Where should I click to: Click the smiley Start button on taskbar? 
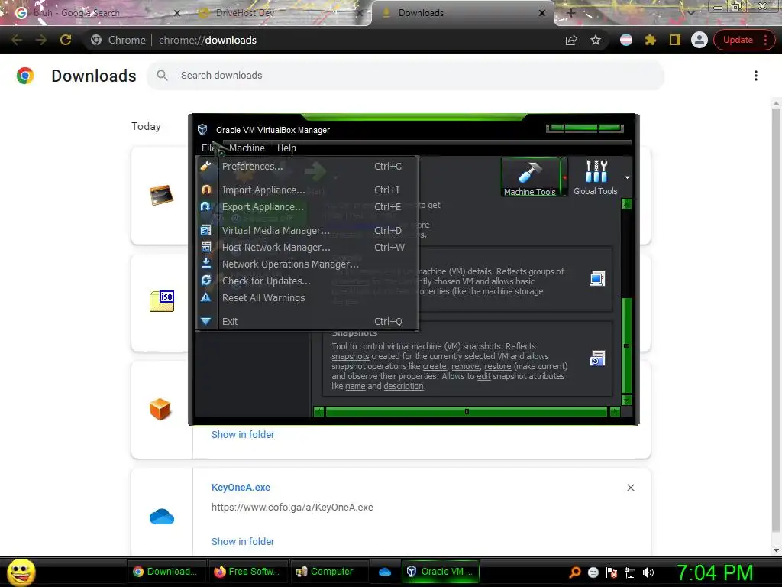point(21,572)
